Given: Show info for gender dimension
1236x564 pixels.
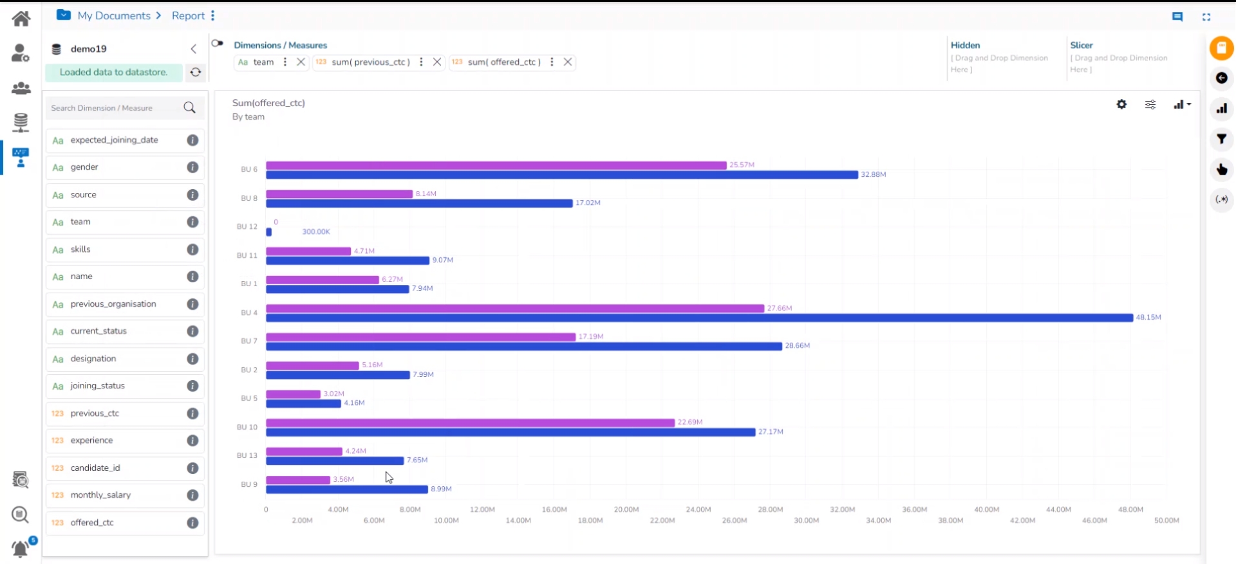Looking at the screenshot, I should pos(192,167).
